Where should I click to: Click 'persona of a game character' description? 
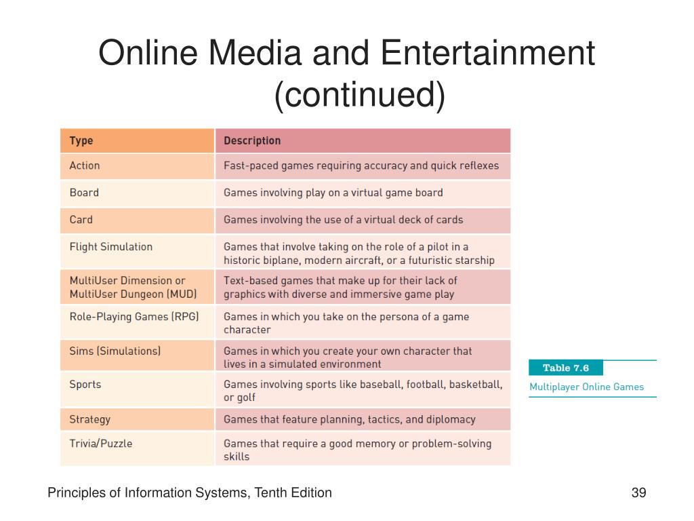coord(363,322)
